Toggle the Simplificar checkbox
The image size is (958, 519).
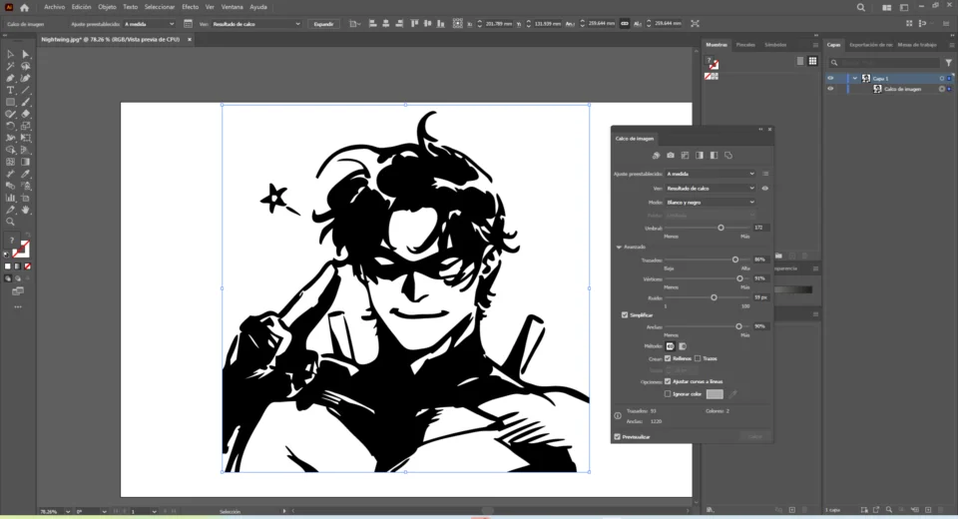pos(625,314)
